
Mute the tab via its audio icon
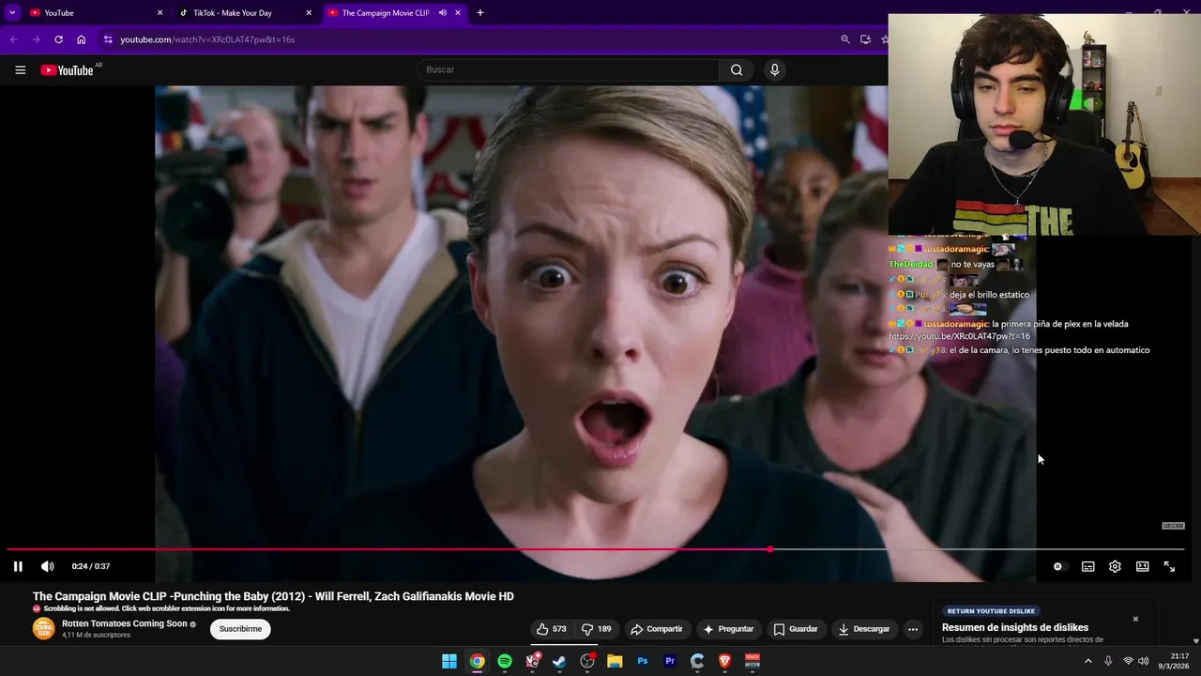pyautogui.click(x=442, y=13)
